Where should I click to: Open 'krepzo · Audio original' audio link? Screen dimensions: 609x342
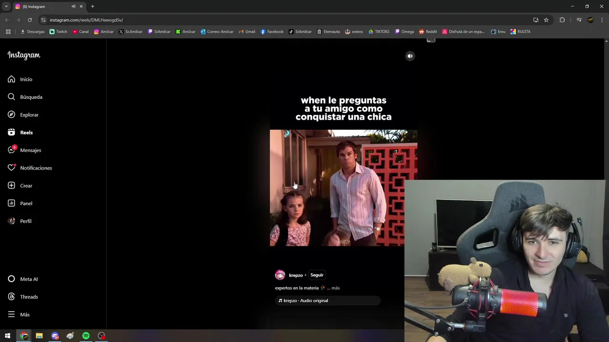pos(328,301)
